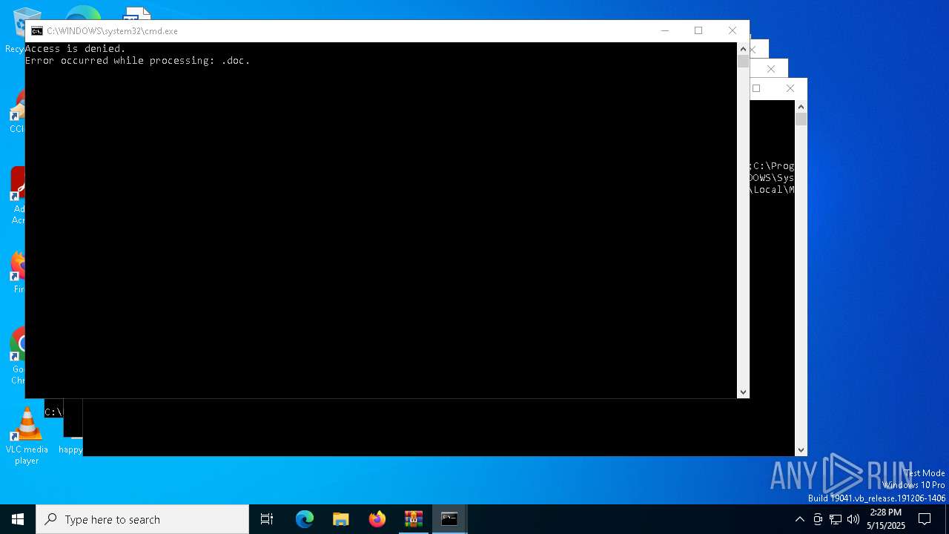949x534 pixels.
Task: Open the Windows Start menu
Action: tap(18, 519)
